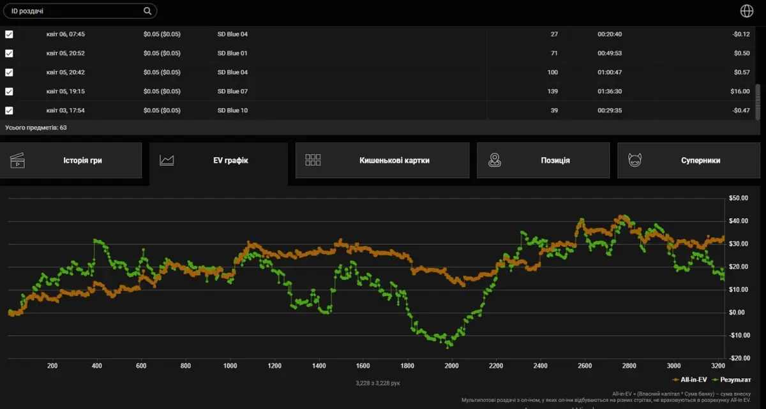Toggle checkbox for the квіт 05, 20:42 session
The width and height of the screenshot is (766, 409).
pos(9,73)
